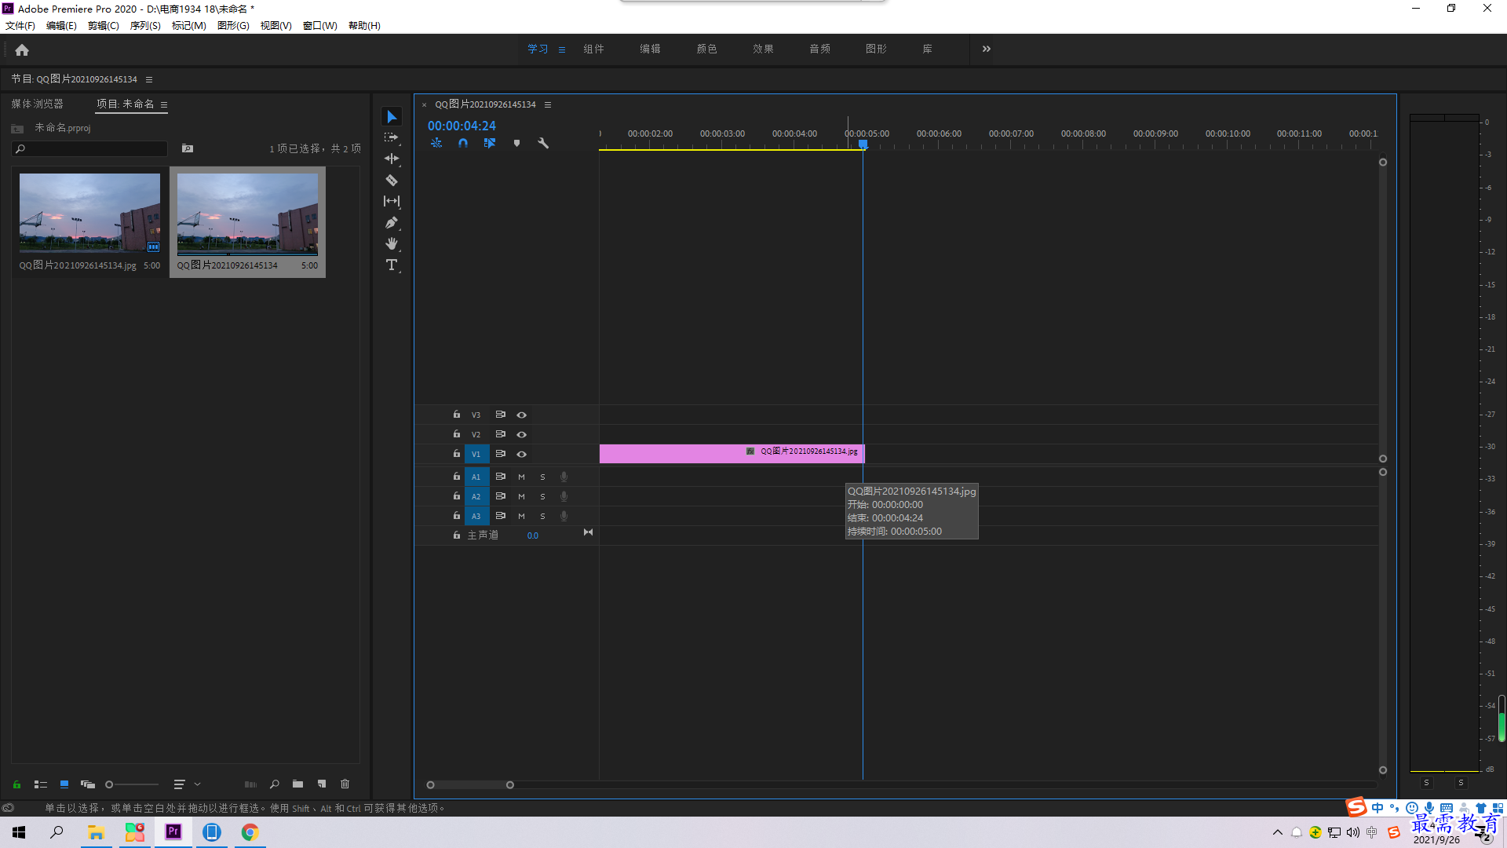This screenshot has height=848, width=1507.
Task: Click the Find magnifier in project panel
Action: 275,784
